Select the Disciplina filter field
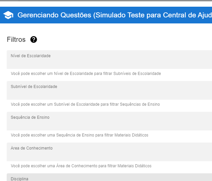 (109, 178)
